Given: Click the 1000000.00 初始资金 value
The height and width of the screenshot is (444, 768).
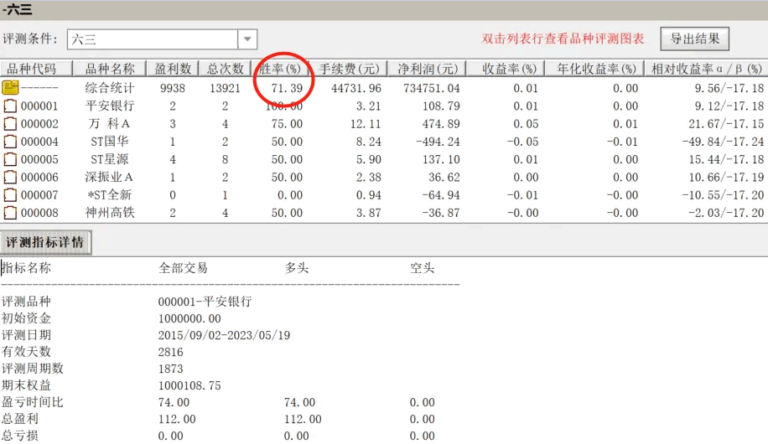Looking at the screenshot, I should [x=189, y=318].
